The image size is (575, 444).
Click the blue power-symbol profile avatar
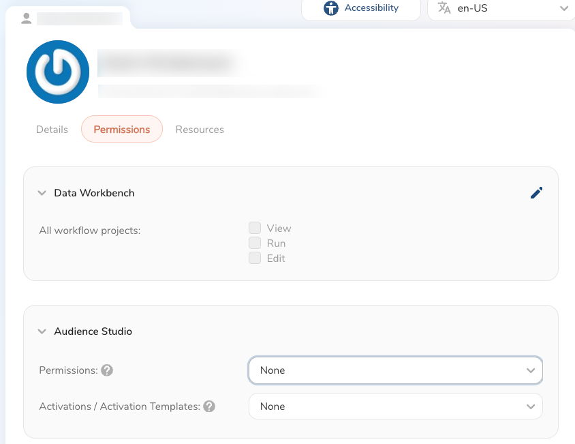coord(58,72)
